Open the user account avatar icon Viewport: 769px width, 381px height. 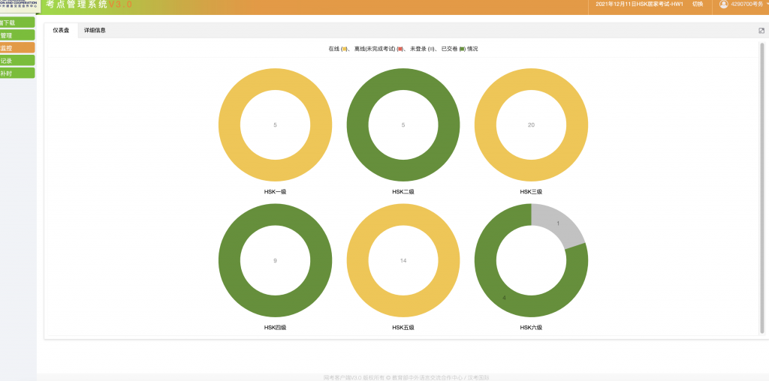[x=723, y=4]
